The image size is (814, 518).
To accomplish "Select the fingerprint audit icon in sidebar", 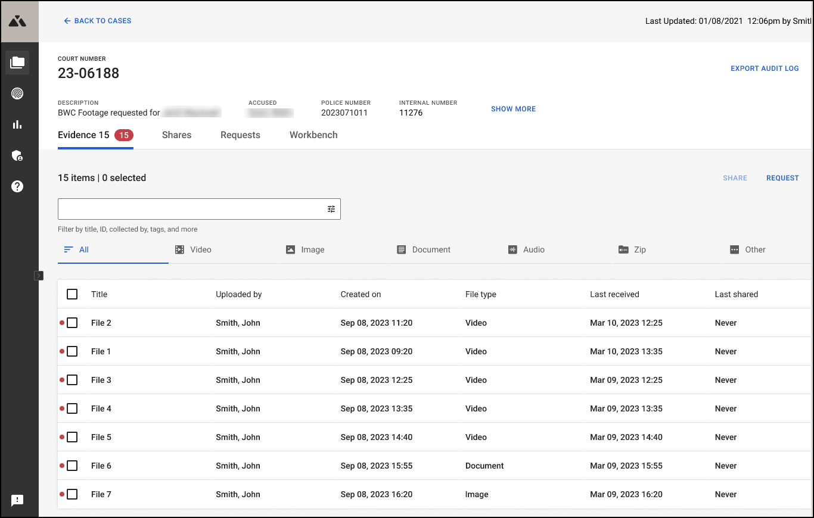I will pyautogui.click(x=17, y=93).
